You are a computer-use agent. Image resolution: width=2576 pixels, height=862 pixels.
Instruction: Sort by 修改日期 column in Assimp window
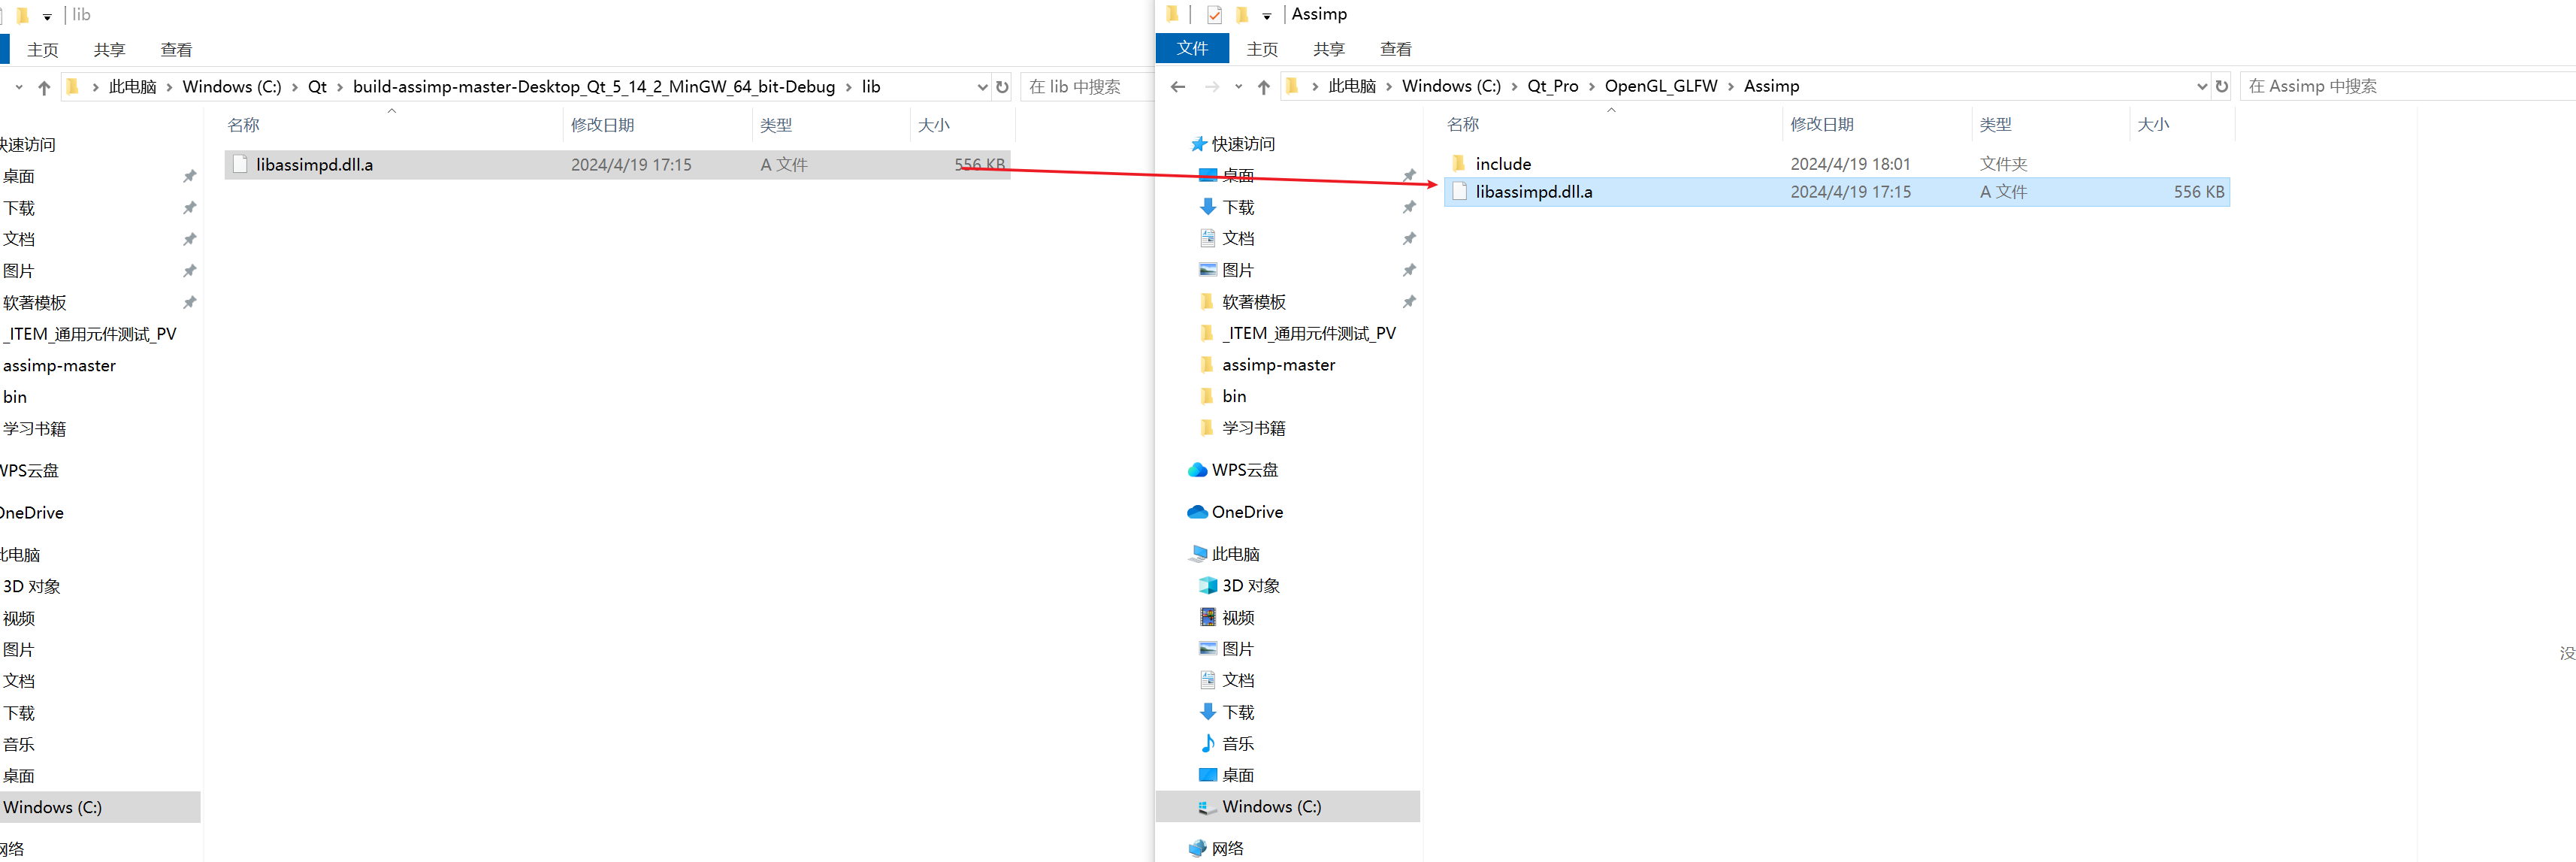(x=1822, y=125)
